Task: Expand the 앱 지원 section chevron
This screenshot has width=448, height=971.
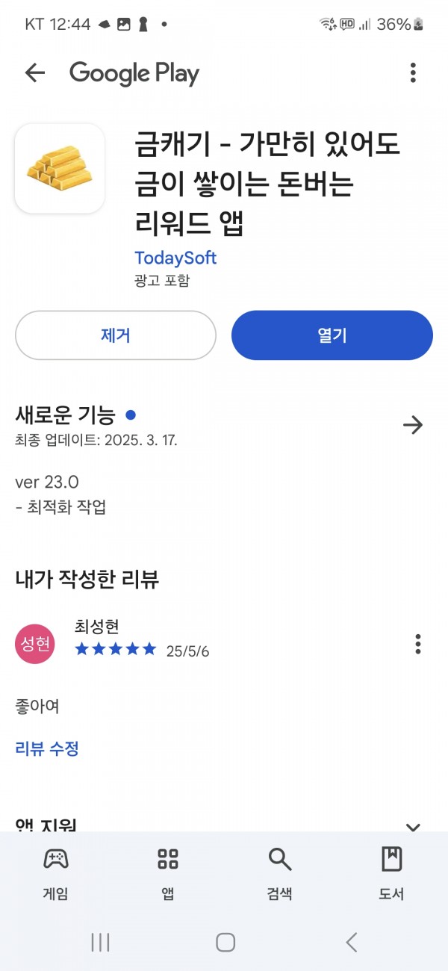Action: [413, 826]
